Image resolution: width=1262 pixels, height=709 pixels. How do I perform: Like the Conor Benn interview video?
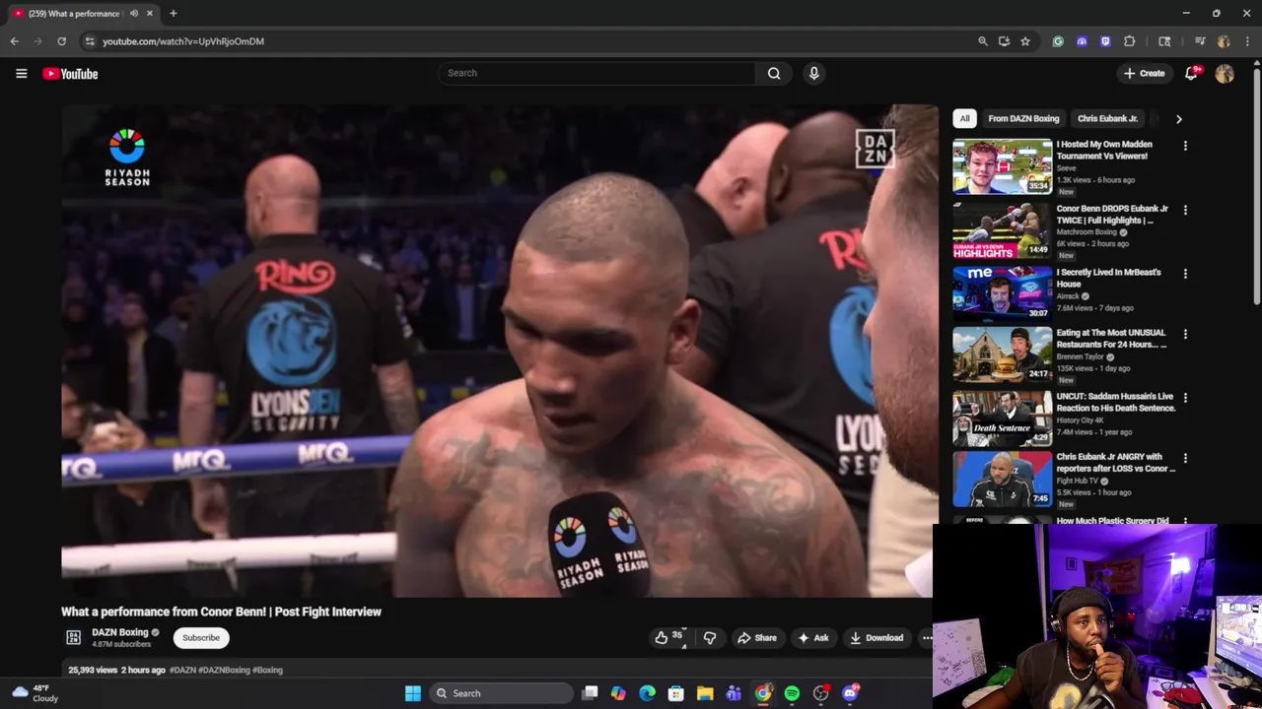tap(668, 638)
